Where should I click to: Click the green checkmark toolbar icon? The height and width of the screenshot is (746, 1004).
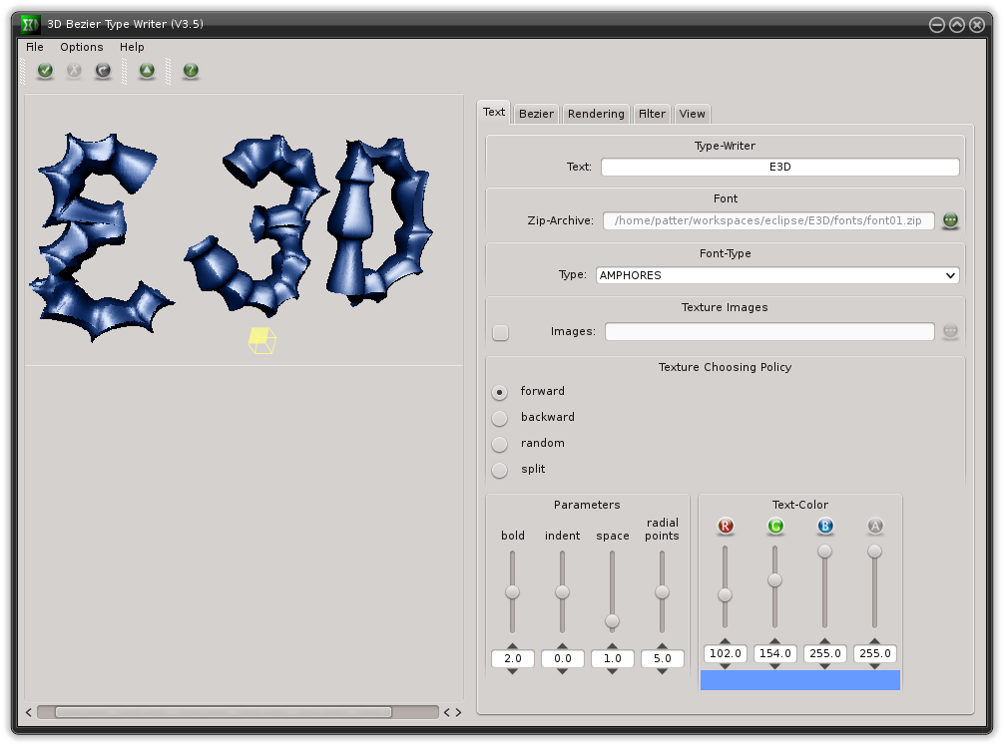(x=45, y=71)
